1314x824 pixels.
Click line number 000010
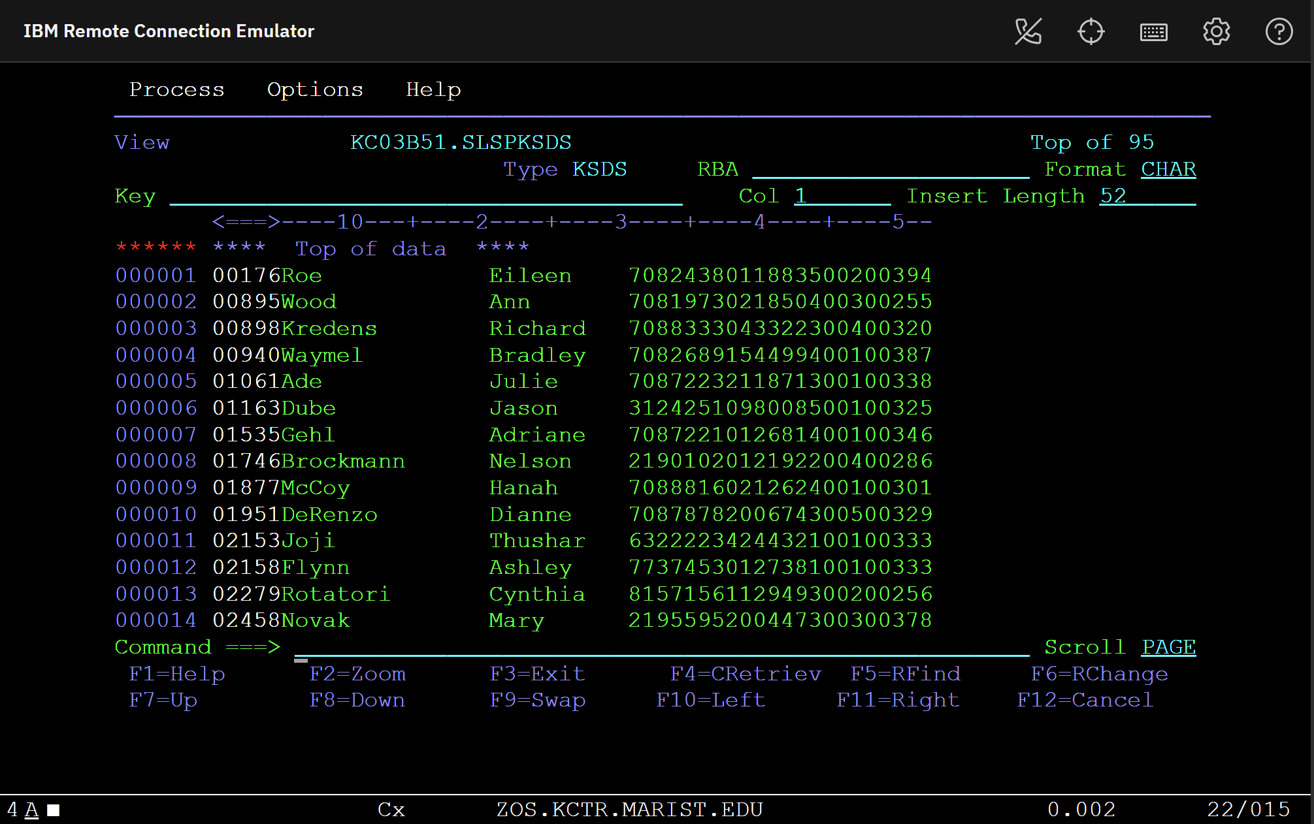[156, 515]
